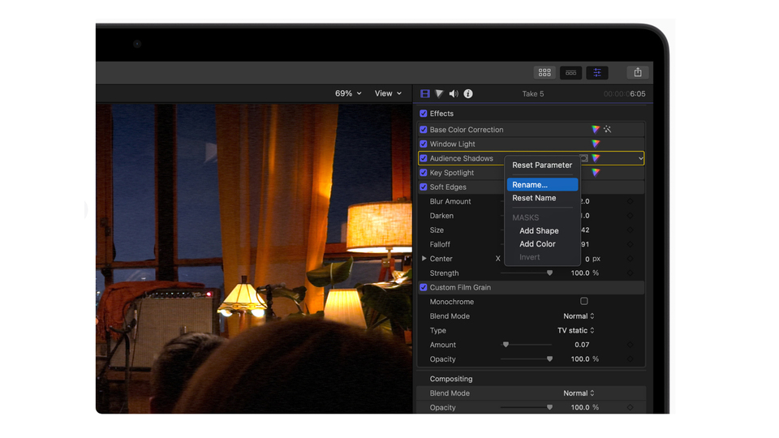Open color board icon for Window Light
This screenshot has height=438, width=779.
596,144
